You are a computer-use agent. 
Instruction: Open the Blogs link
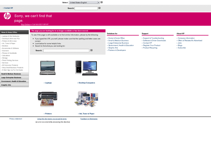[x=180, y=46]
